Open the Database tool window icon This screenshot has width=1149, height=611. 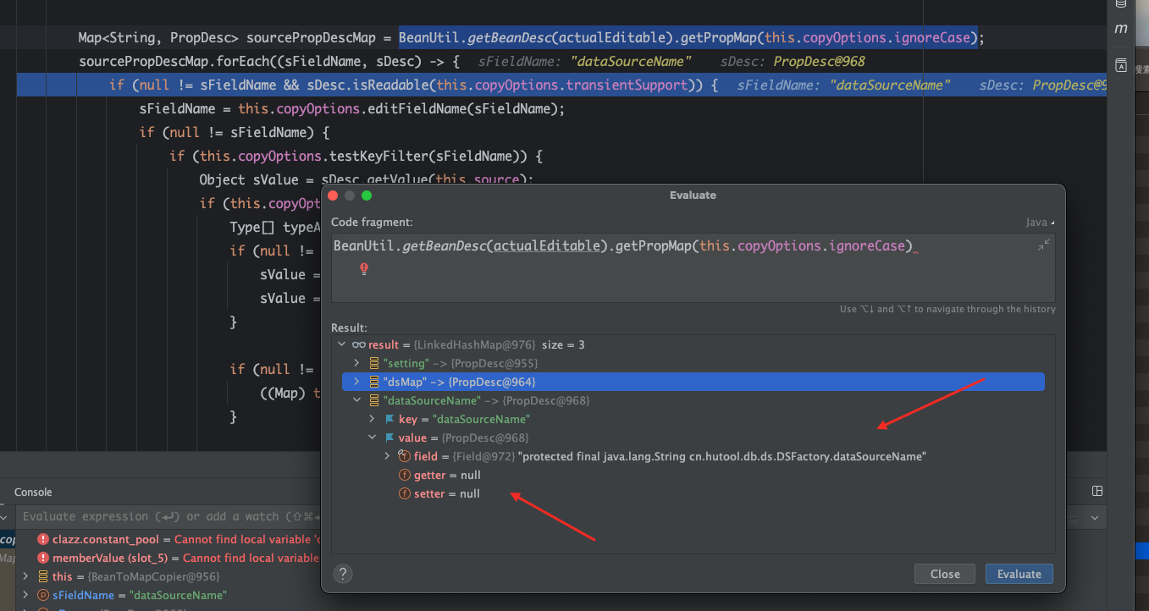pos(1121,4)
